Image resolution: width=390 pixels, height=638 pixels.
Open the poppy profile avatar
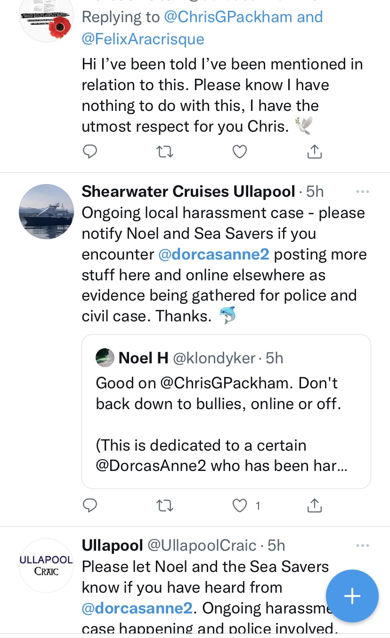[46, 20]
